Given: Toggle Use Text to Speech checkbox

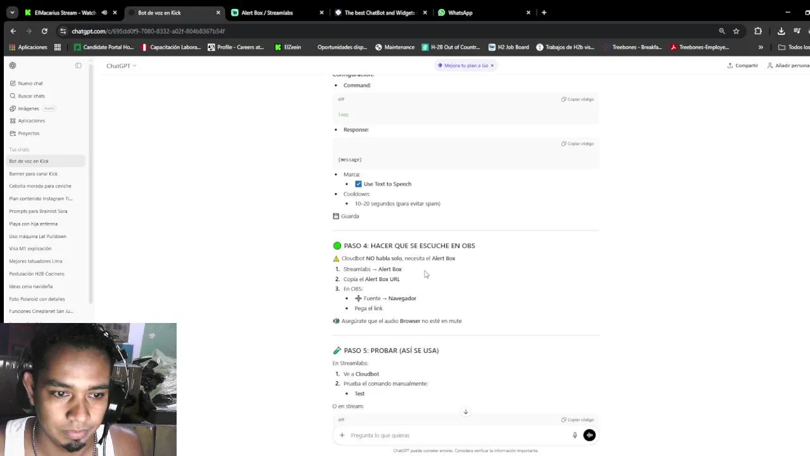Looking at the screenshot, I should point(358,184).
